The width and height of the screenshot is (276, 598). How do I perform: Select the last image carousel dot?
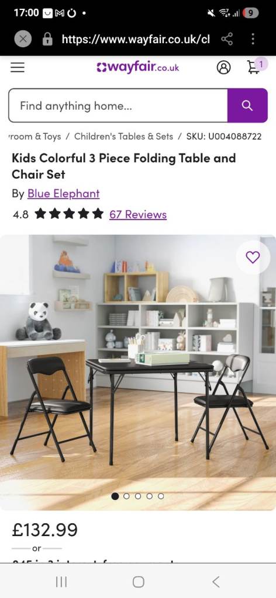(x=161, y=496)
